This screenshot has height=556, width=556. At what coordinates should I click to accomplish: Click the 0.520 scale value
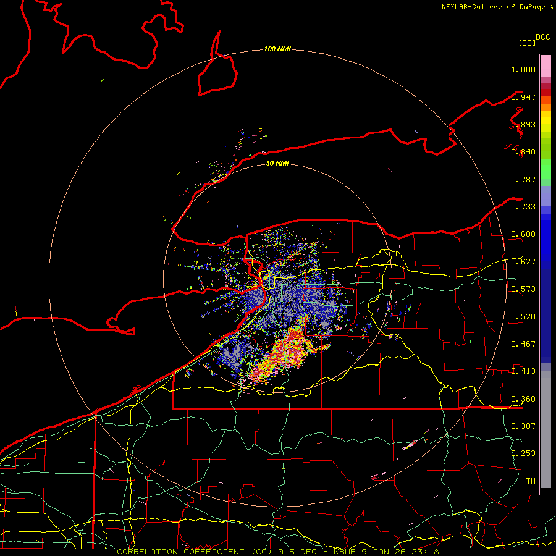(x=523, y=317)
